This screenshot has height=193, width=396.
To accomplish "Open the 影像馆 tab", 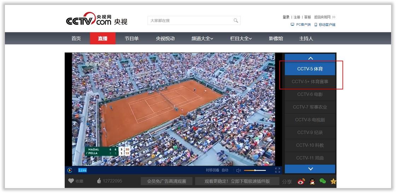I will [x=276, y=38].
